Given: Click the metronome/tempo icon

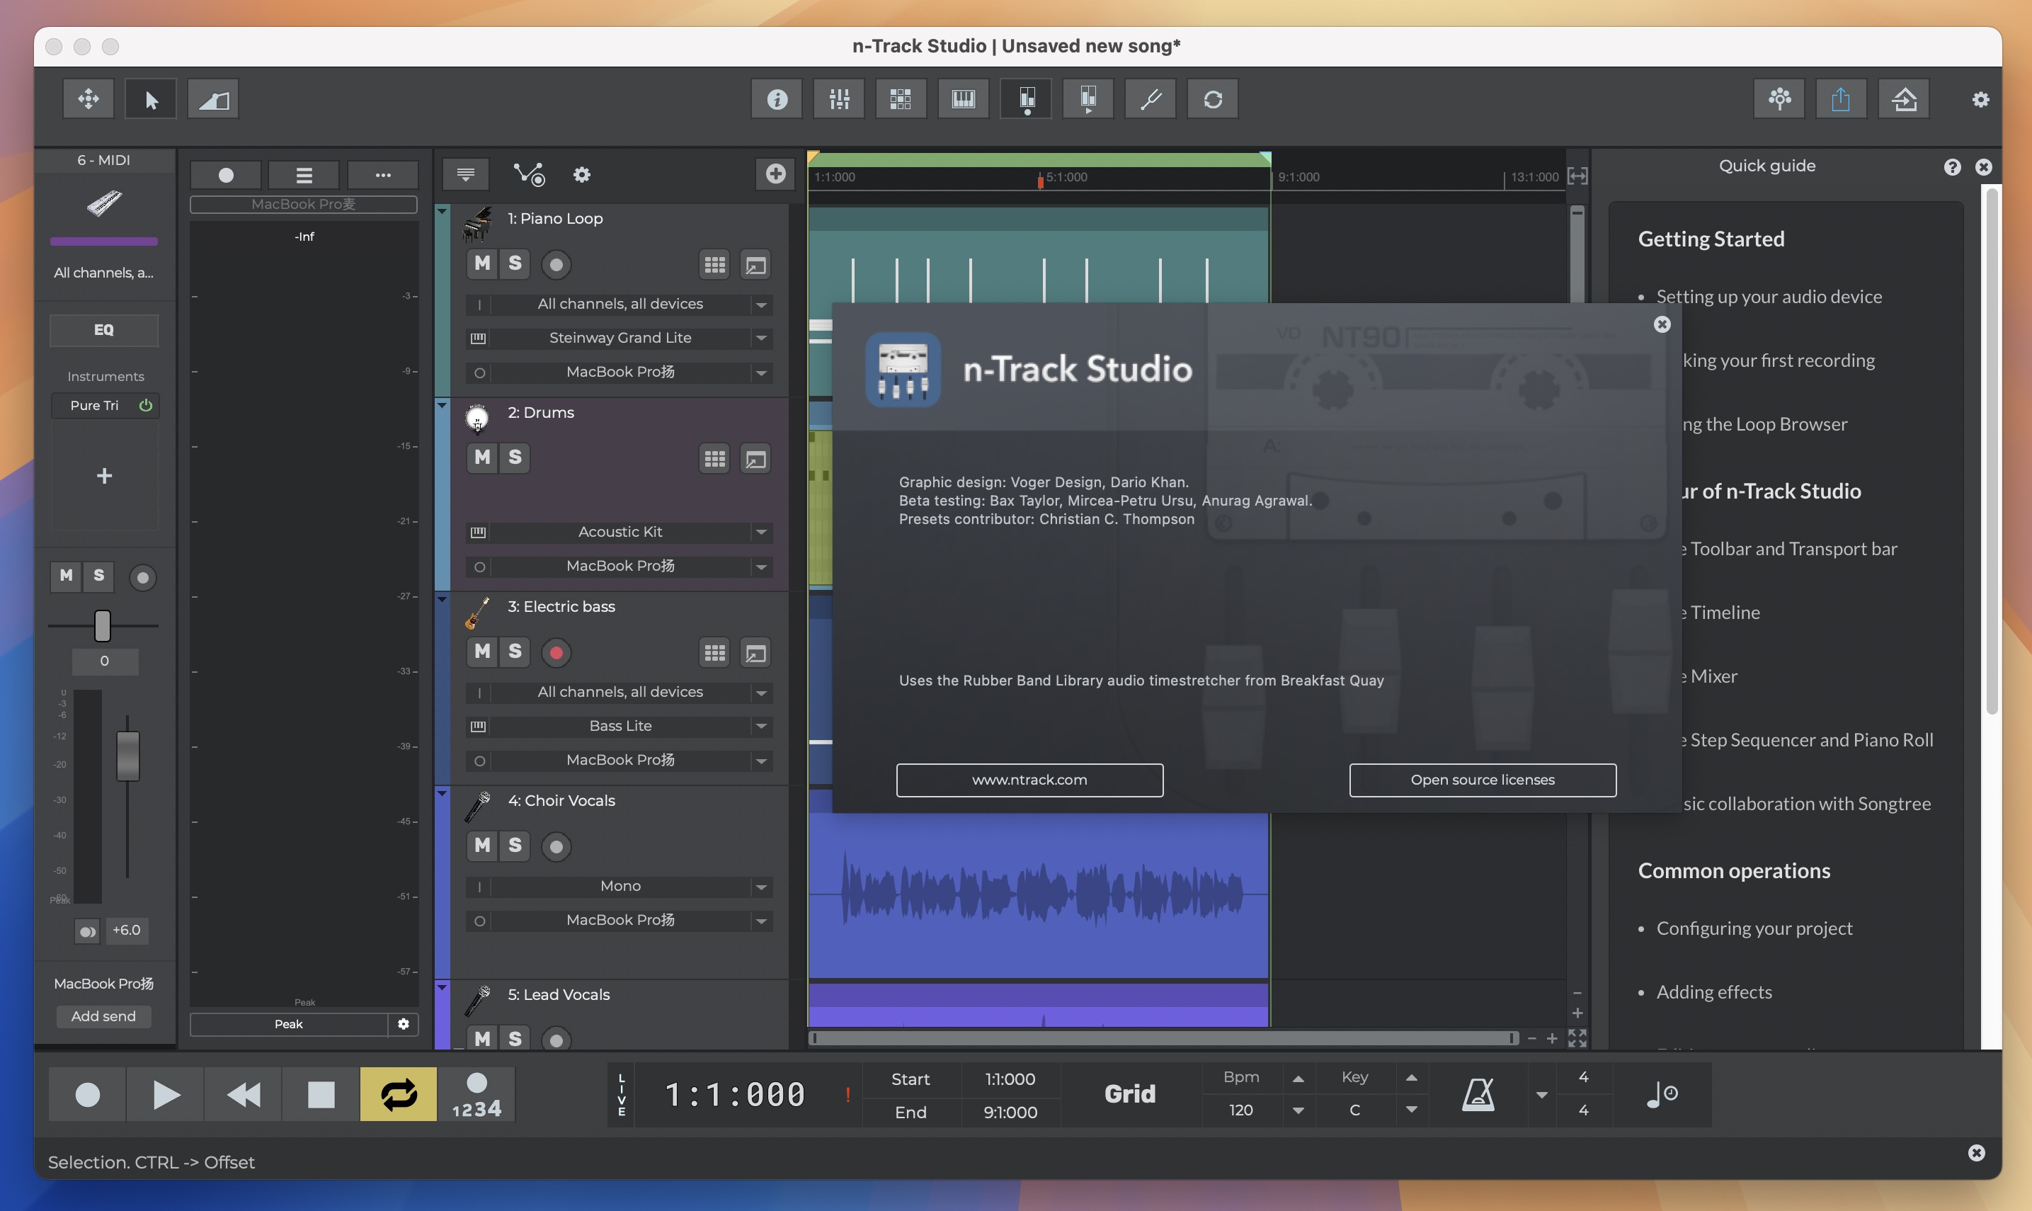Looking at the screenshot, I should (1477, 1093).
